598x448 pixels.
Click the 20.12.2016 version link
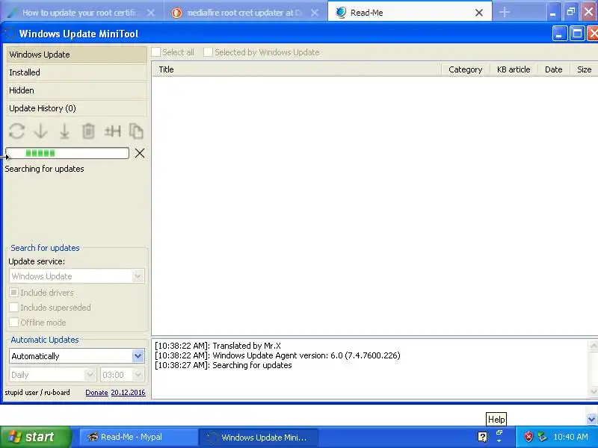click(x=128, y=393)
